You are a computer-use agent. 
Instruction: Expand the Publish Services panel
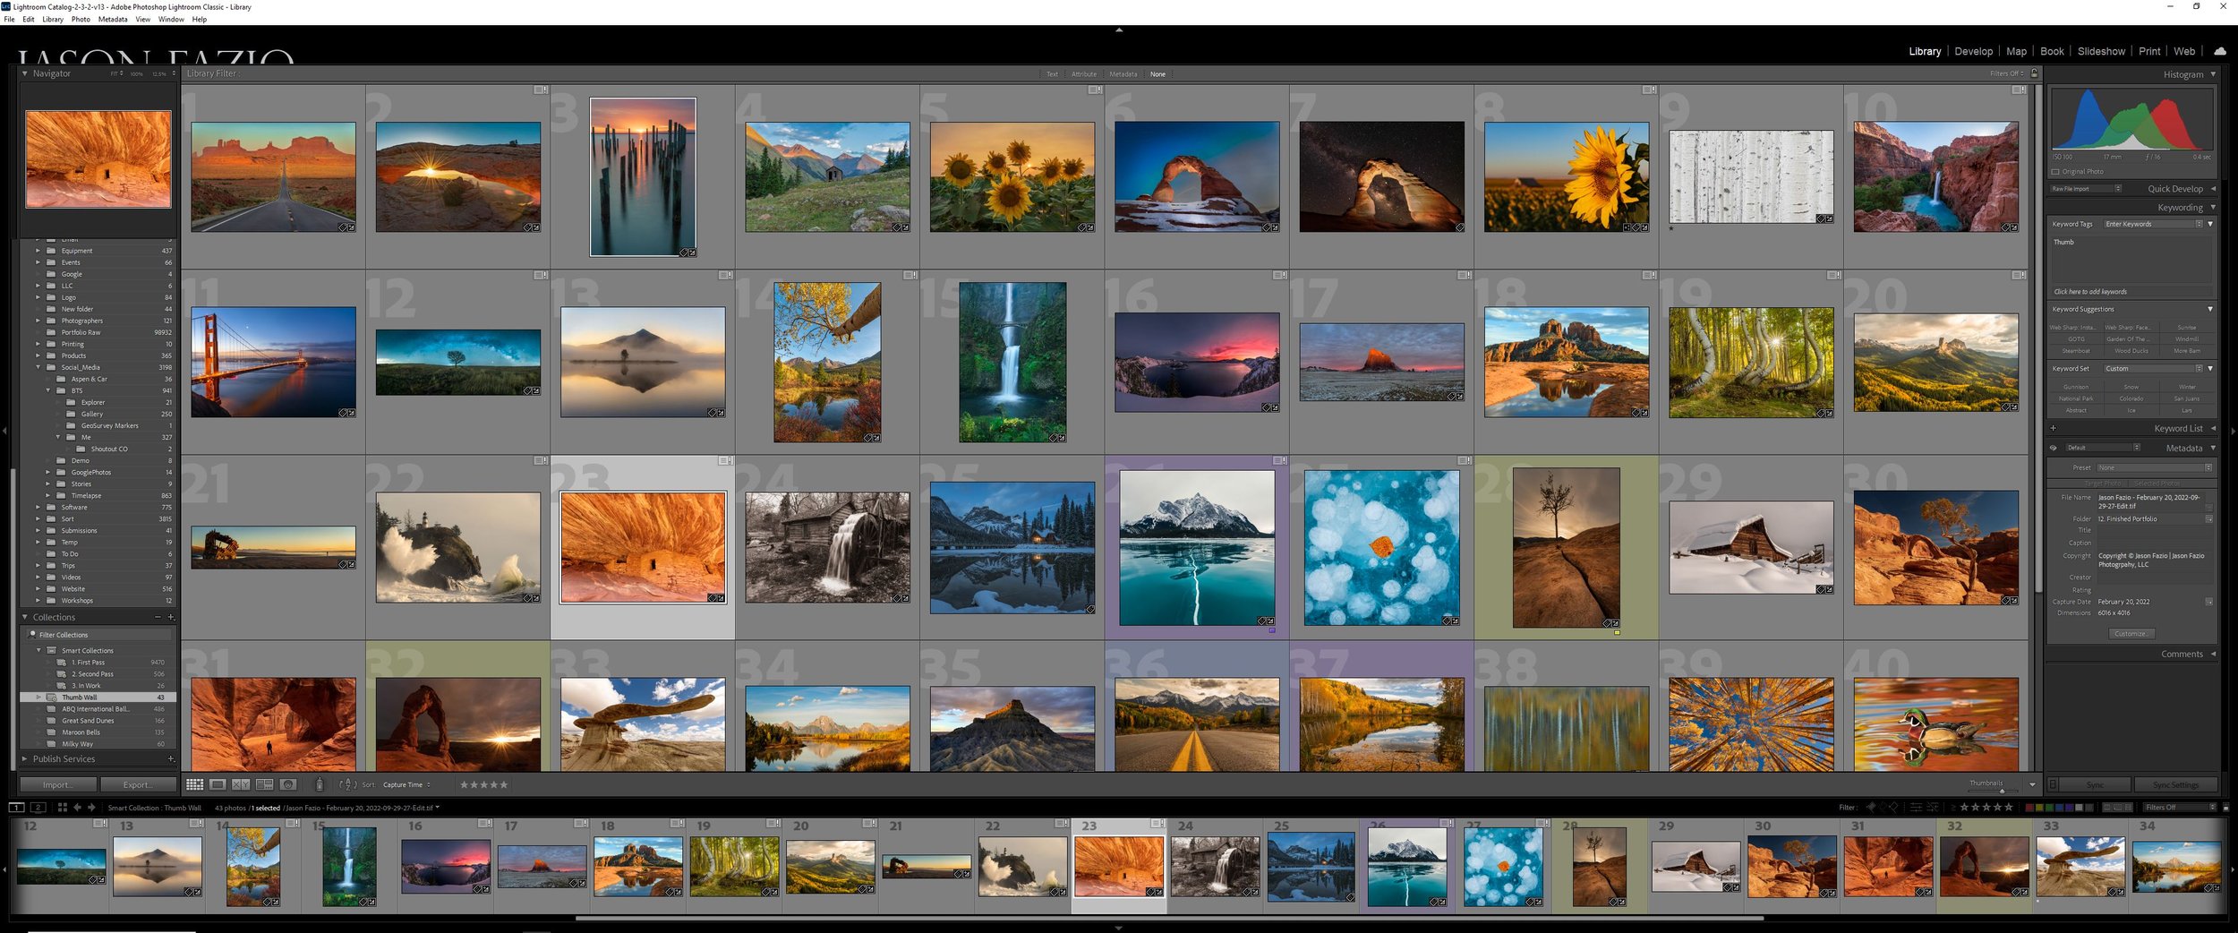[x=25, y=758]
